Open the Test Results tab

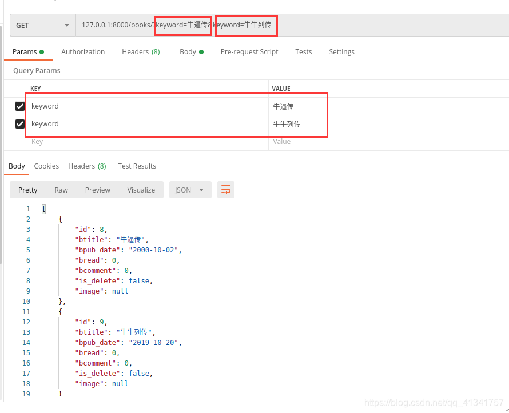[137, 166]
